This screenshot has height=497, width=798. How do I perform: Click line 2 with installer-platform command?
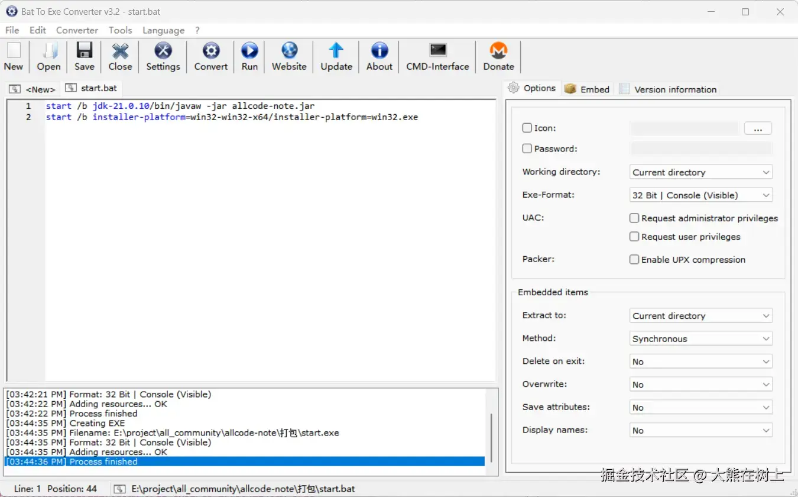coord(232,117)
